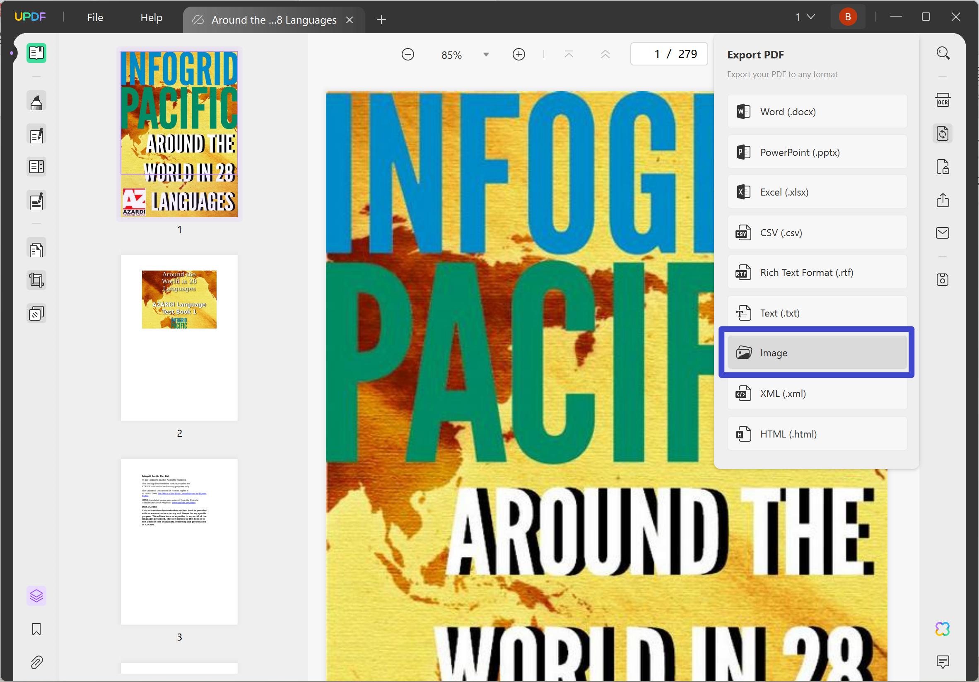
Task: Click the Export PDF convert icon
Action: [x=943, y=134]
